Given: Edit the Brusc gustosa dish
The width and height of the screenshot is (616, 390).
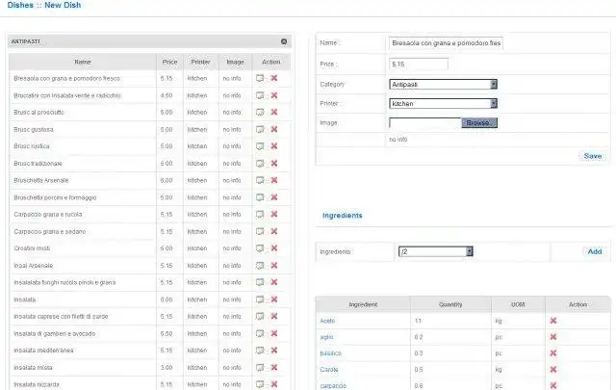Looking at the screenshot, I should tap(260, 129).
